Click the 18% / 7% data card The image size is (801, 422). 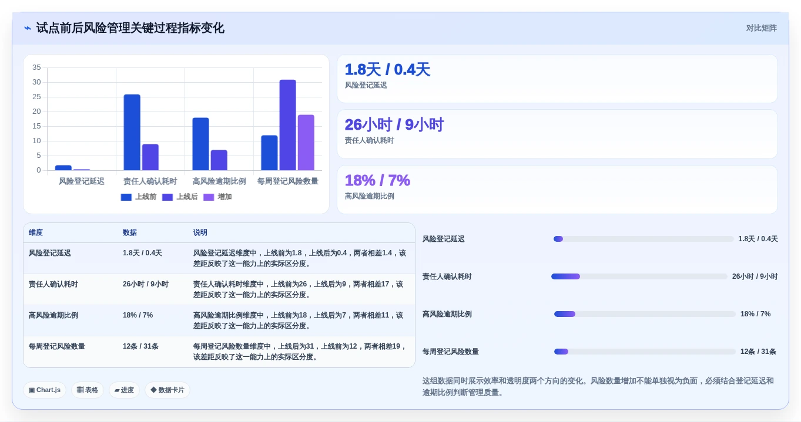click(557, 190)
